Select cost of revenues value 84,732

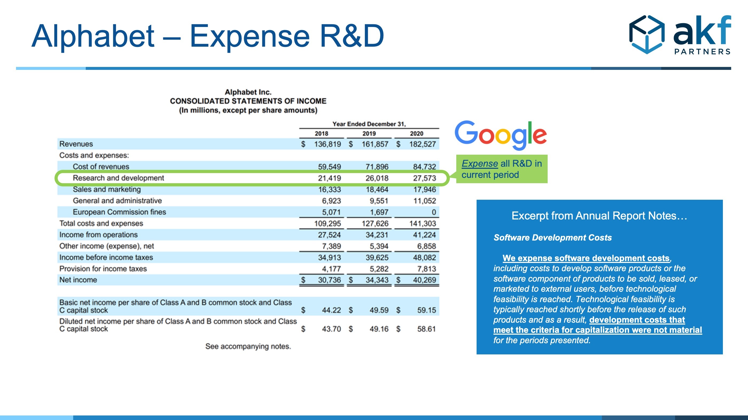tap(424, 167)
